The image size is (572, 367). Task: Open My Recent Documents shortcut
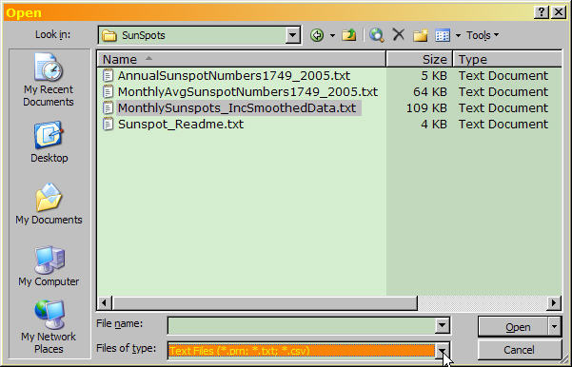[x=49, y=80]
